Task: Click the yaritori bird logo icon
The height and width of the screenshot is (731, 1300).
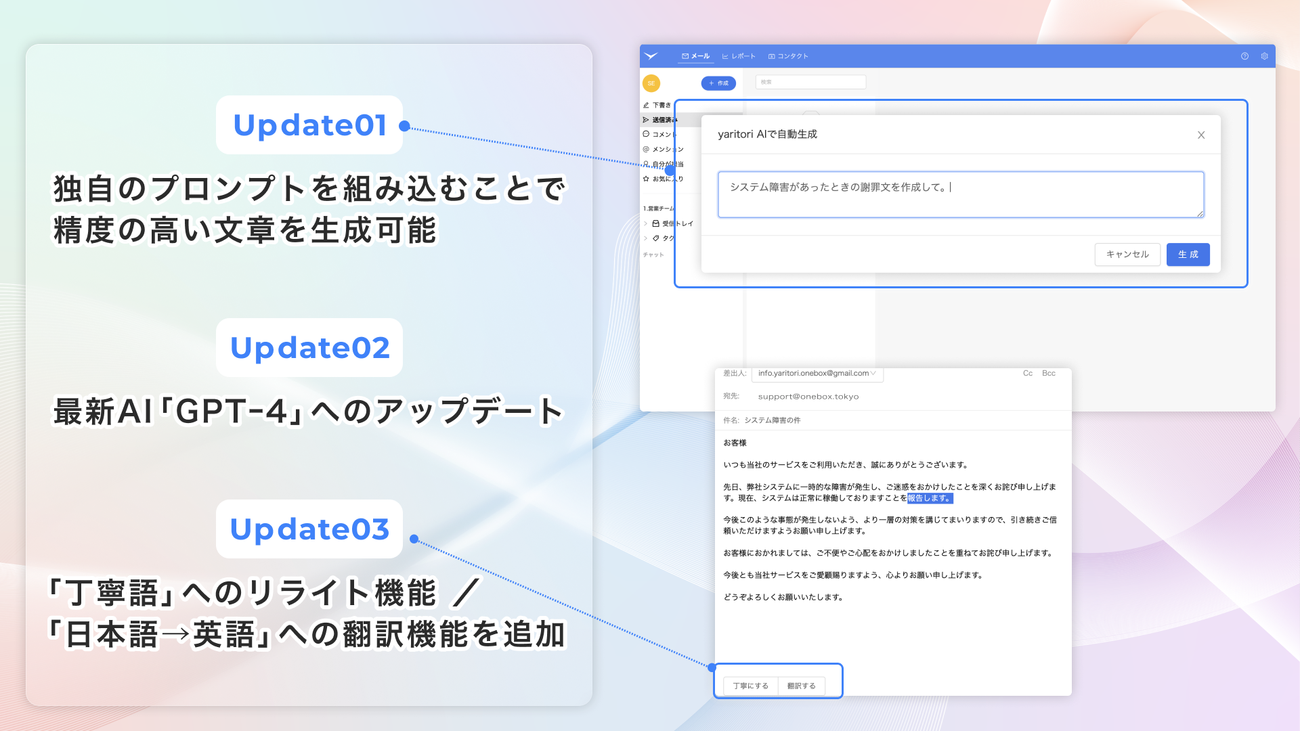Action: pos(651,56)
